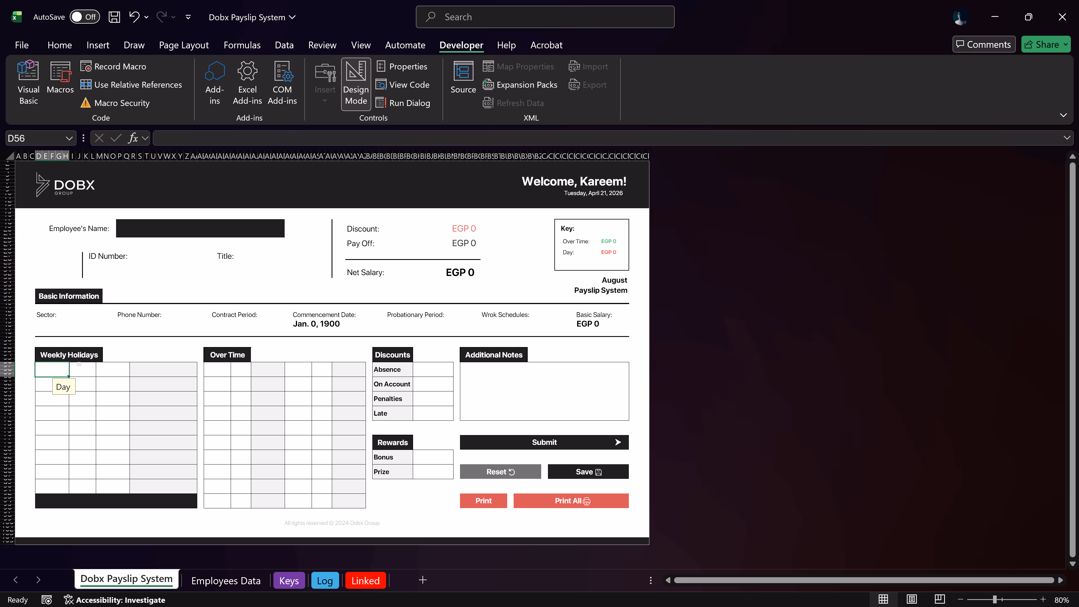The width and height of the screenshot is (1079, 607).
Task: Click the Share button
Action: coord(1046,44)
